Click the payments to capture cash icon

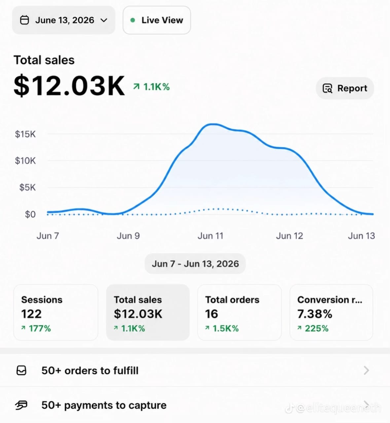pyautogui.click(x=21, y=405)
